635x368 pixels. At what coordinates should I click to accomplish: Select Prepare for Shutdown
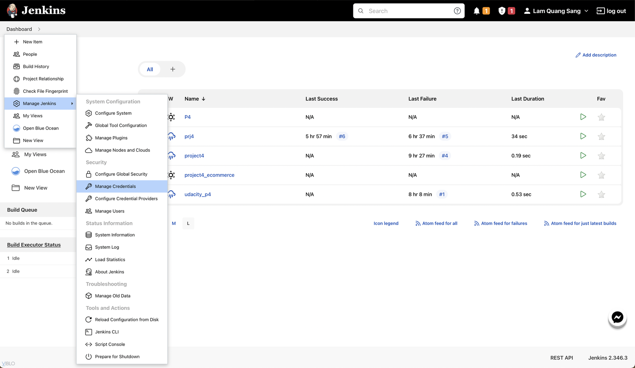pos(117,356)
